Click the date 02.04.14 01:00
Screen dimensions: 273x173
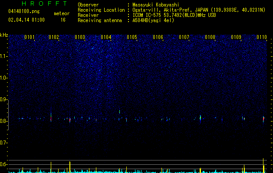(x=26, y=20)
